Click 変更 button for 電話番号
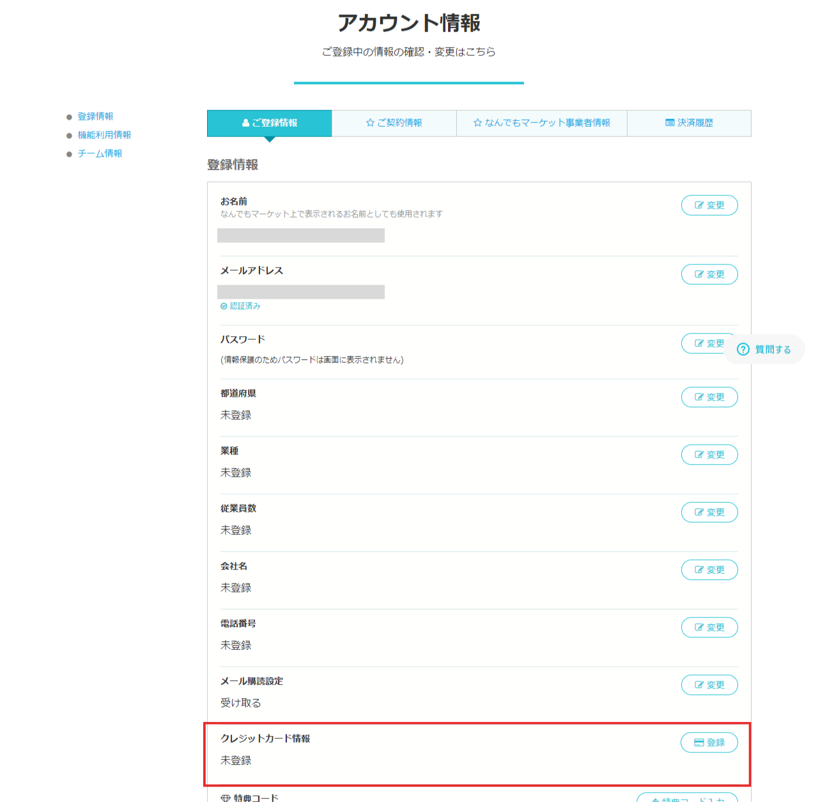 709,627
